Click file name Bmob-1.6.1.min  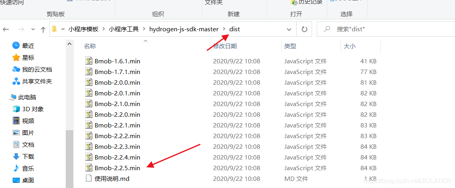point(118,61)
